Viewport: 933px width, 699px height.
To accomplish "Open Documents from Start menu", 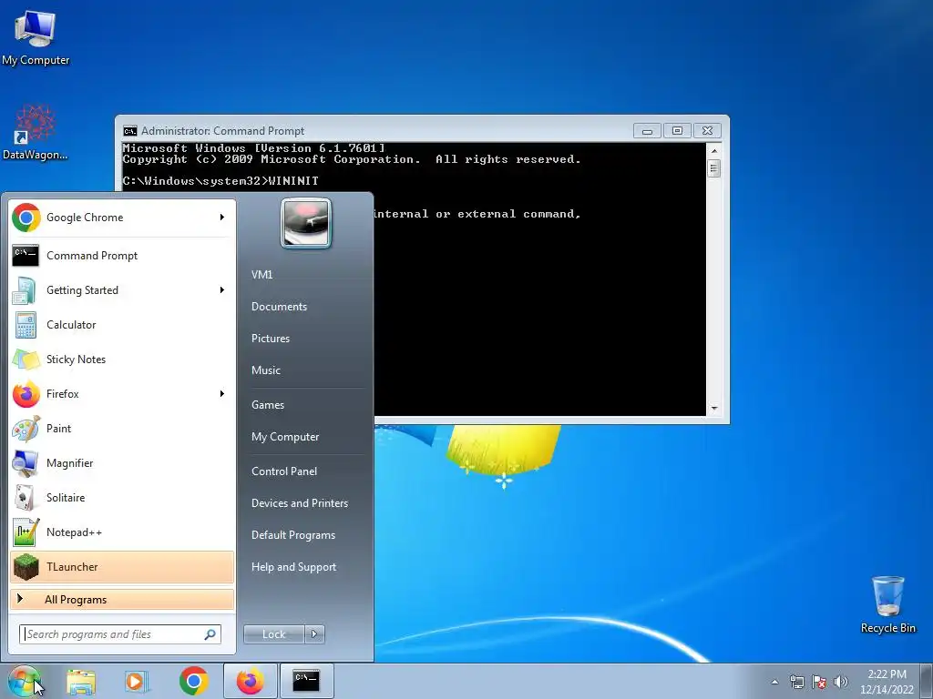I will tap(279, 307).
